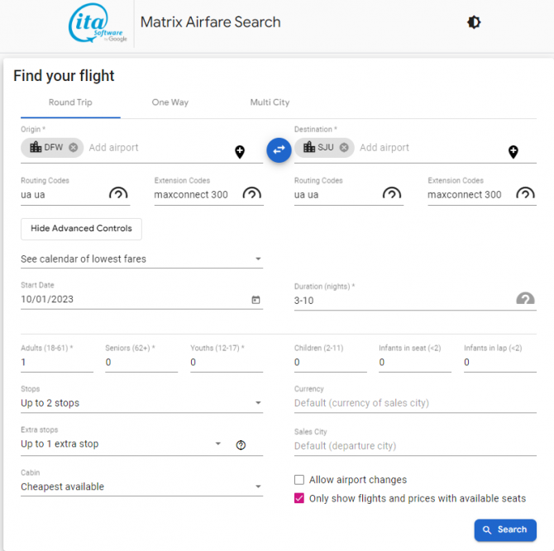Open help for origin Routing Codes
This screenshot has height=551, width=554.
(118, 193)
